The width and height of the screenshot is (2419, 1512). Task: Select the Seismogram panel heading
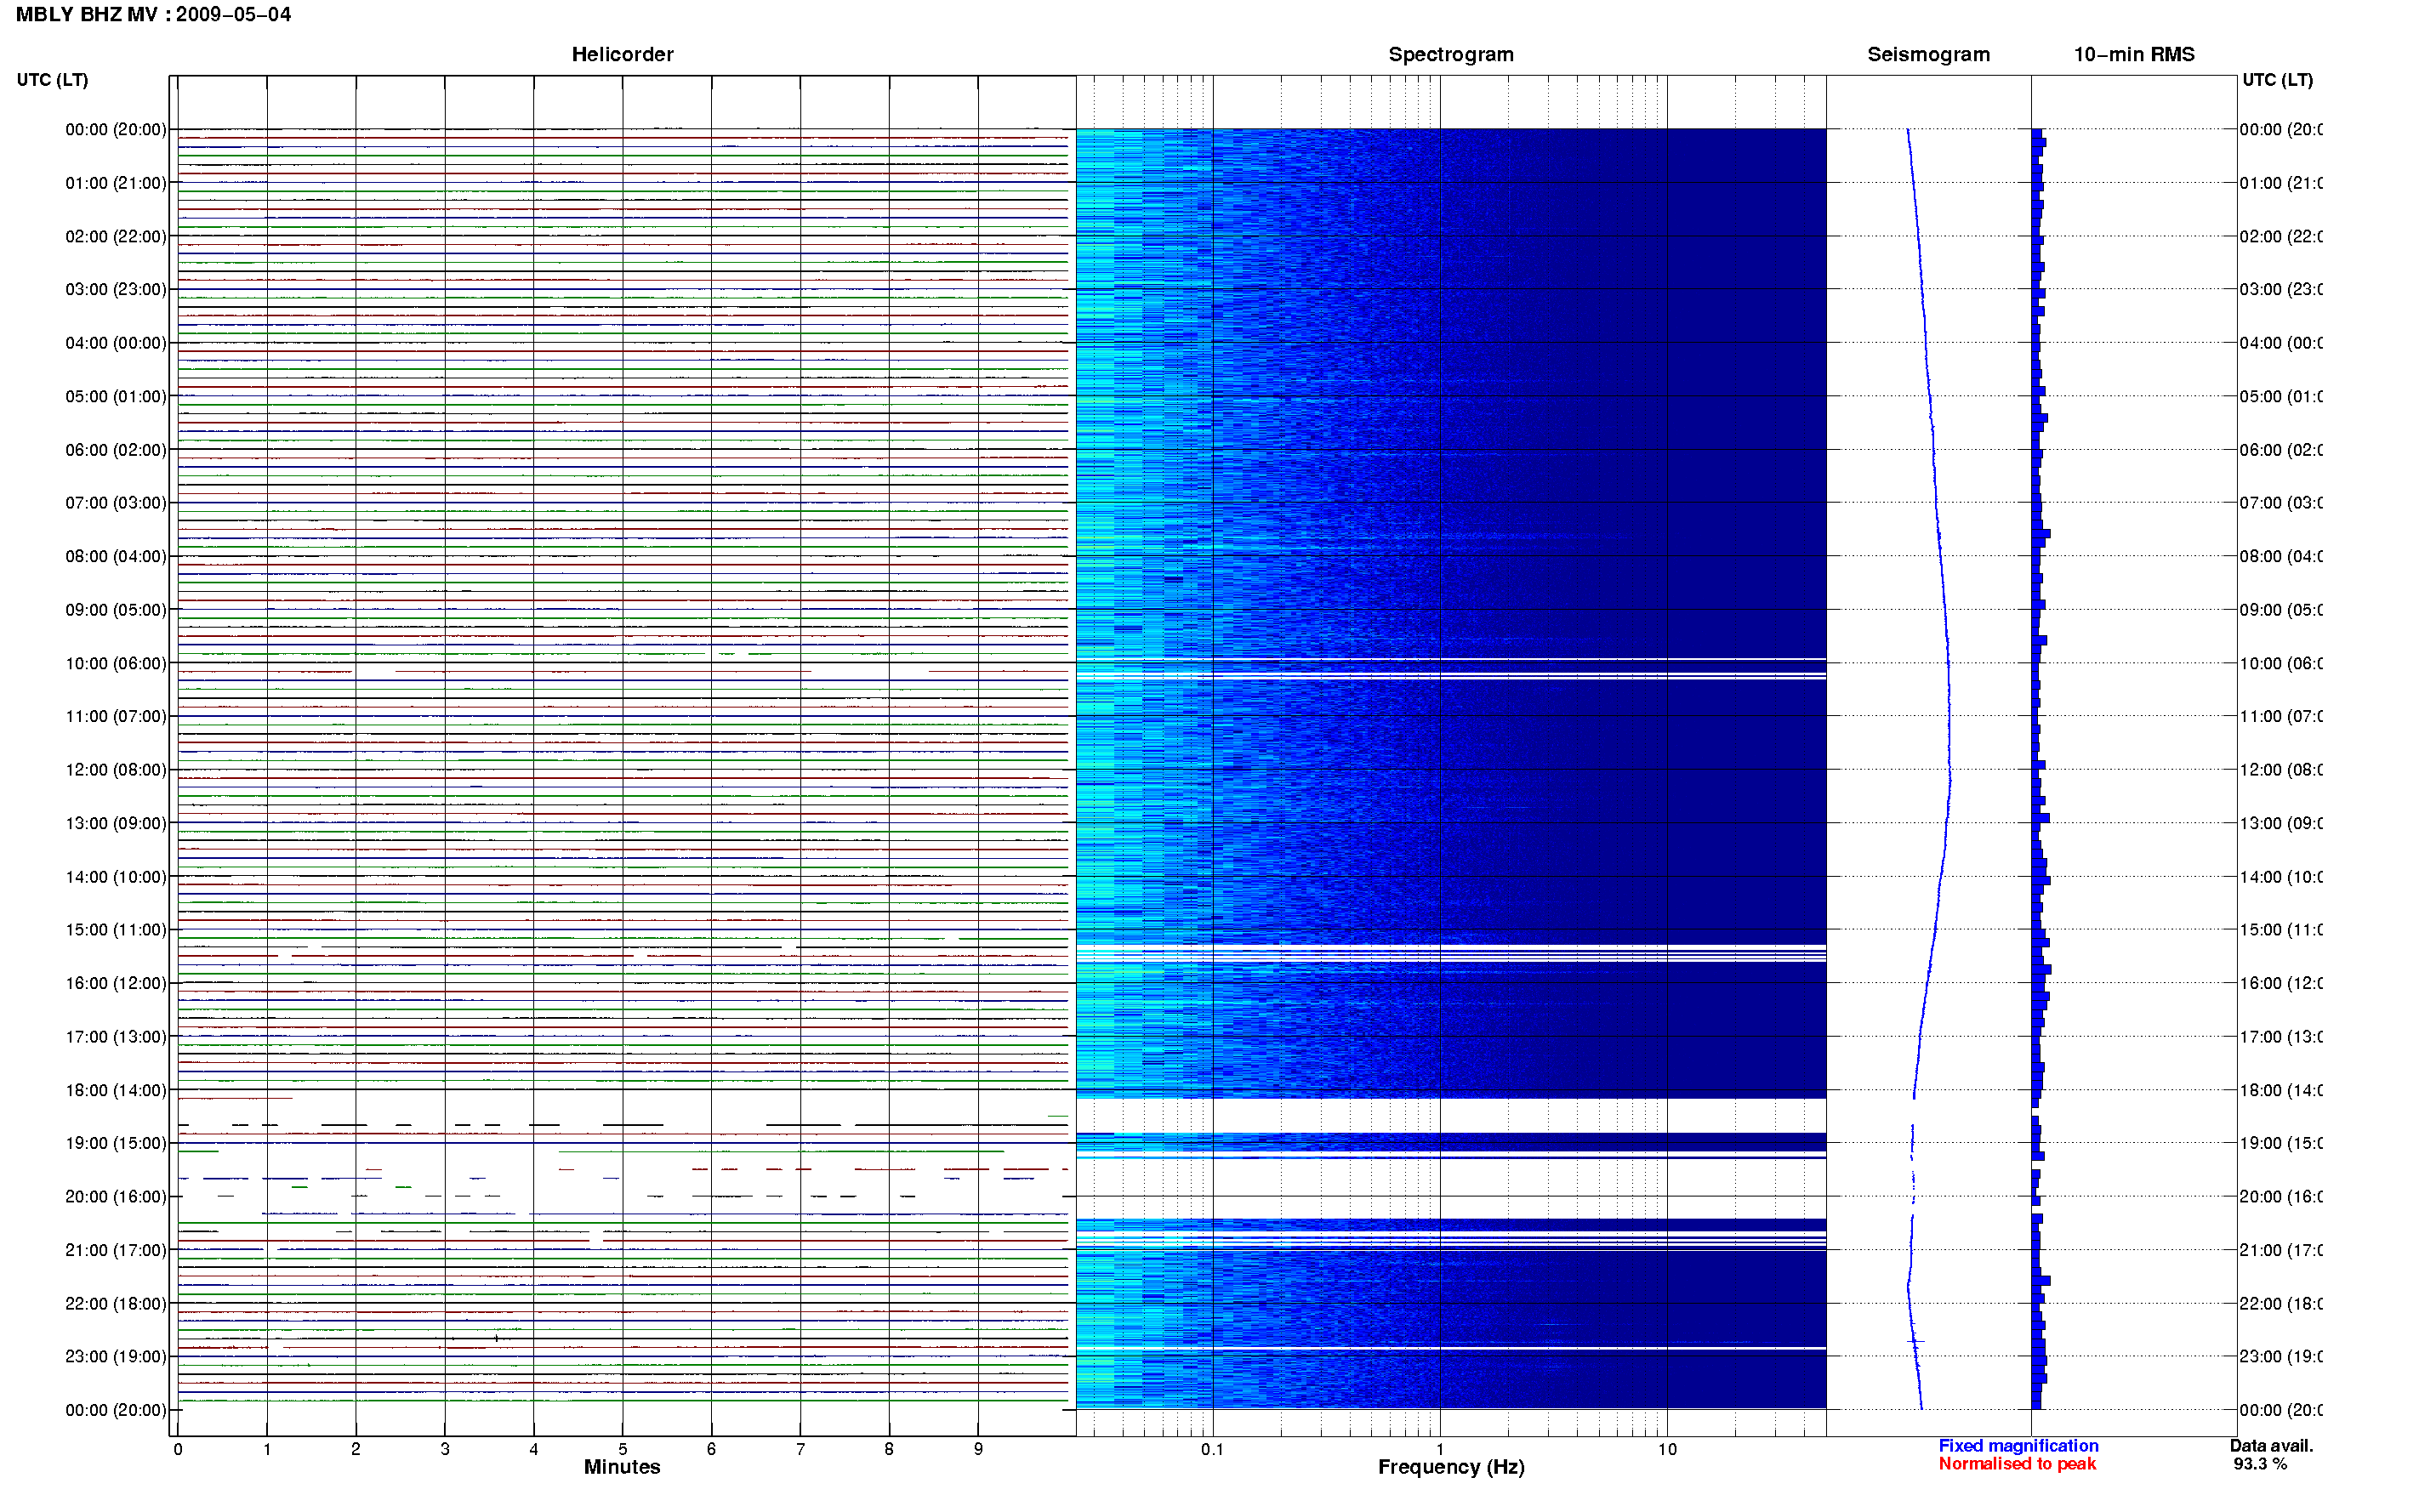[1928, 55]
